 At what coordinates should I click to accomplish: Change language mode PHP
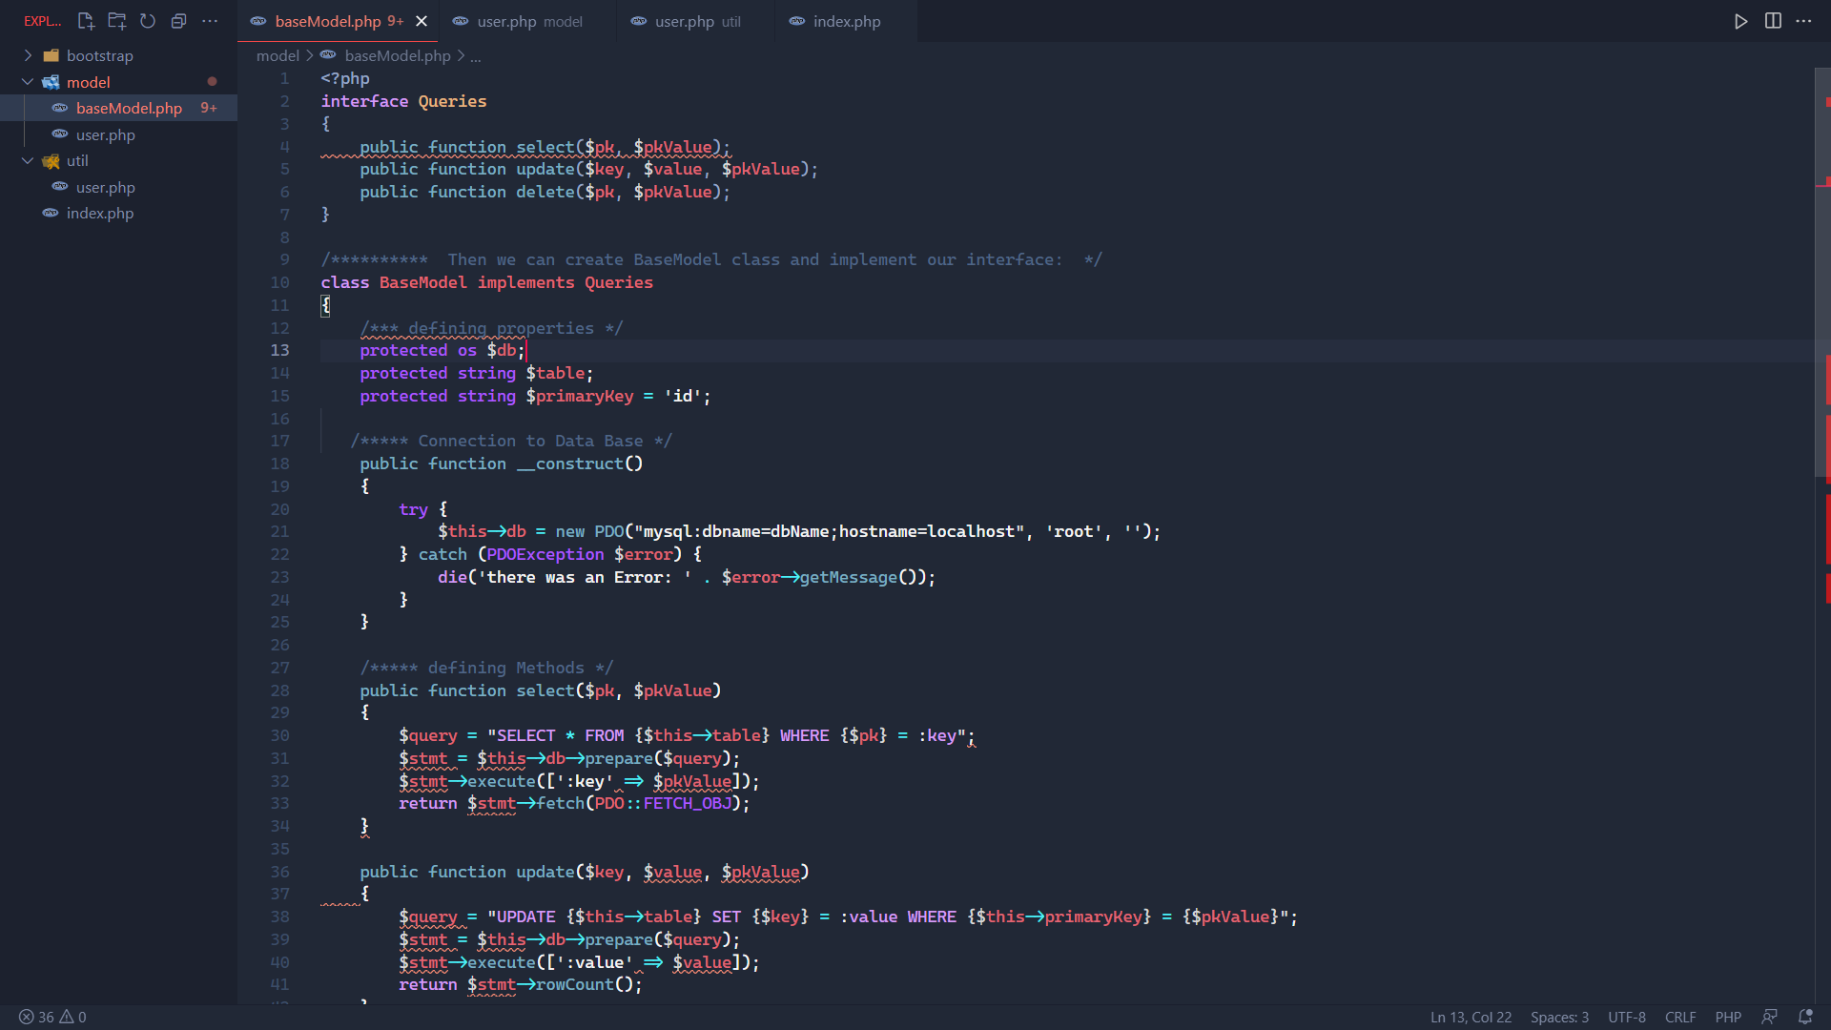pyautogui.click(x=1727, y=1017)
